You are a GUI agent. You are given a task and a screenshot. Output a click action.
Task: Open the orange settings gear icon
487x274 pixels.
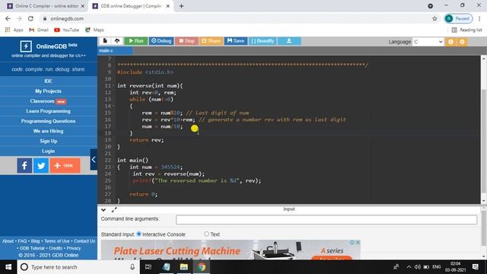[x=462, y=42]
